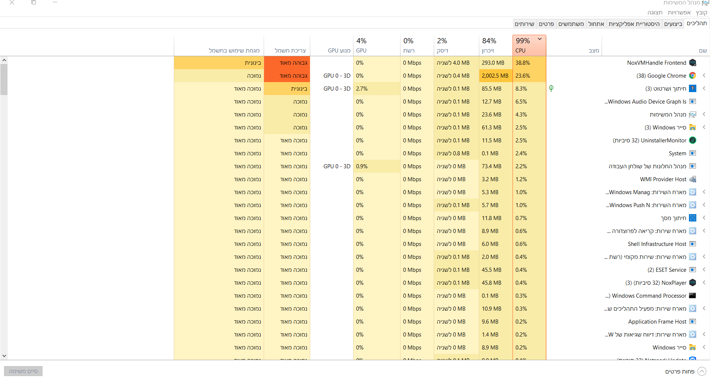The image size is (710, 382).
Task: Click the Shell Infrastructure Host icon
Action: 693,244
